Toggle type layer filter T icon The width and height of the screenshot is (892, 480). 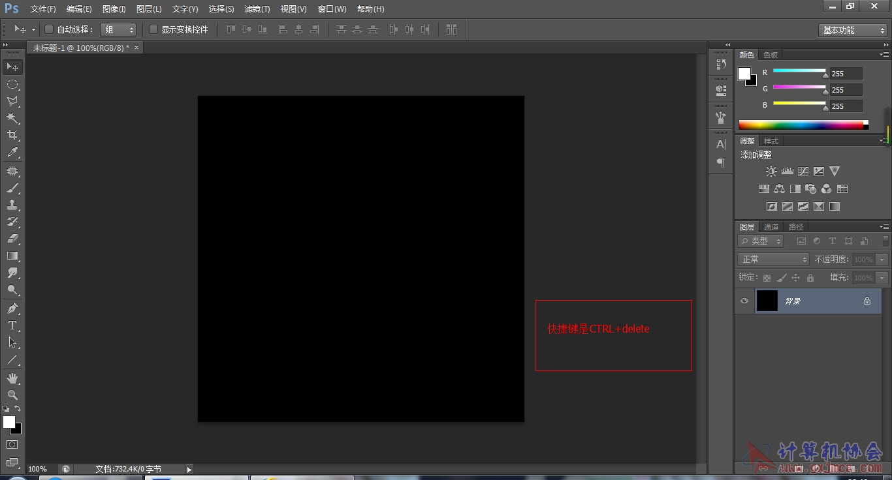point(833,241)
